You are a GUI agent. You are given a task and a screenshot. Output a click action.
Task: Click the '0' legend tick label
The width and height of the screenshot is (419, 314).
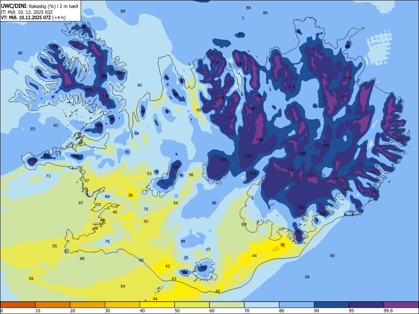[x=2, y=311]
